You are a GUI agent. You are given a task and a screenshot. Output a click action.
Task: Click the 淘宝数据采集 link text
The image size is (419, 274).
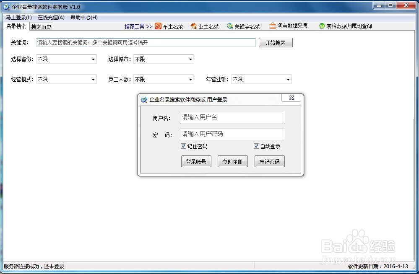[292, 26]
